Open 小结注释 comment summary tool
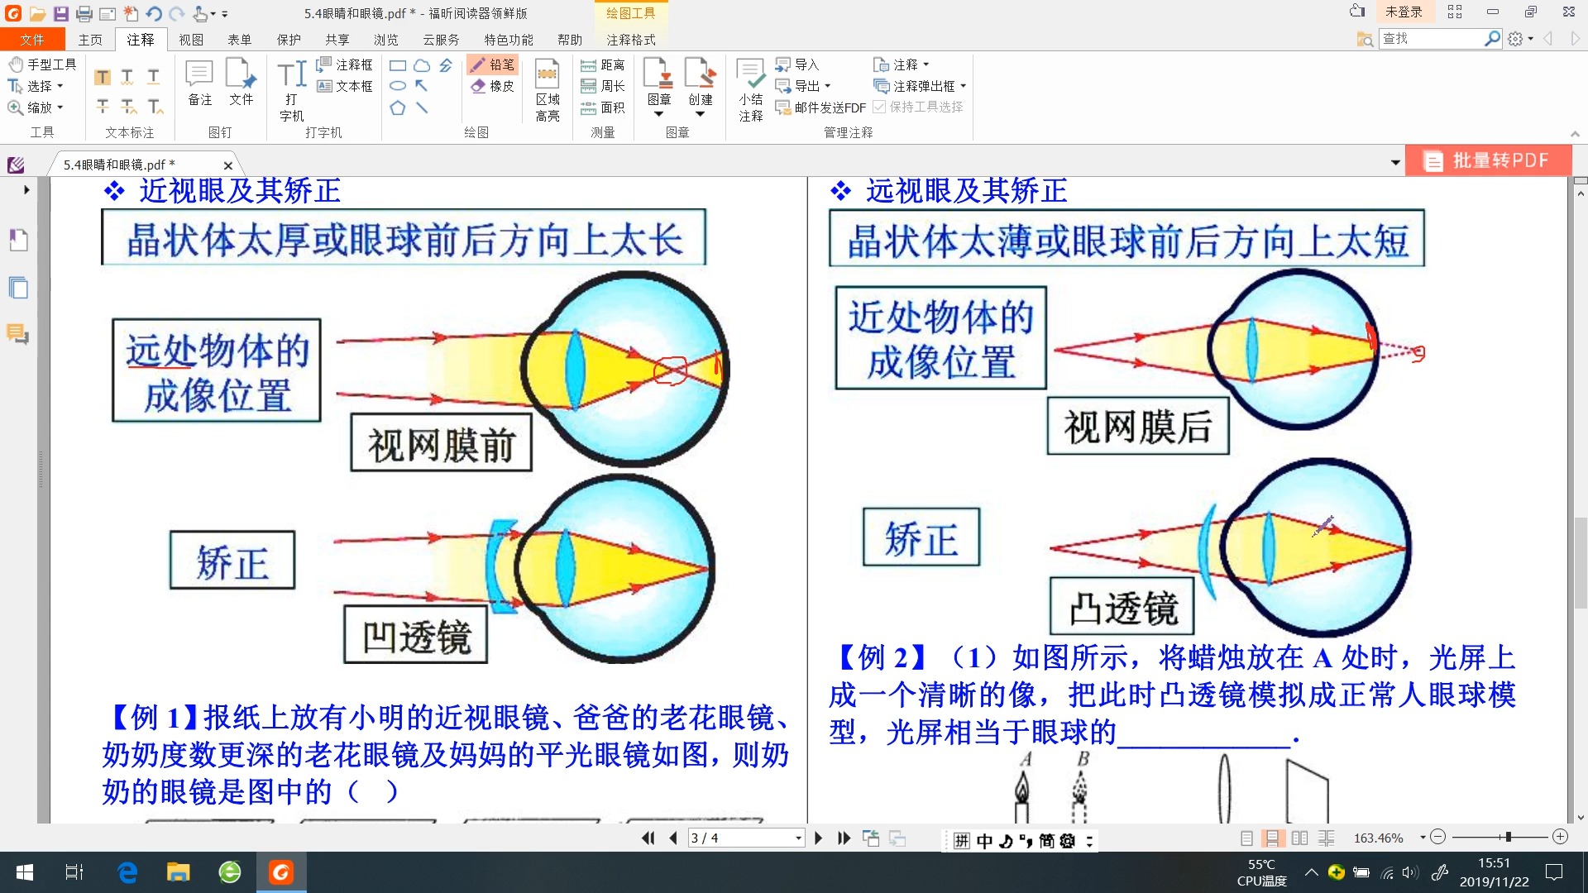The width and height of the screenshot is (1588, 893). pos(750,87)
